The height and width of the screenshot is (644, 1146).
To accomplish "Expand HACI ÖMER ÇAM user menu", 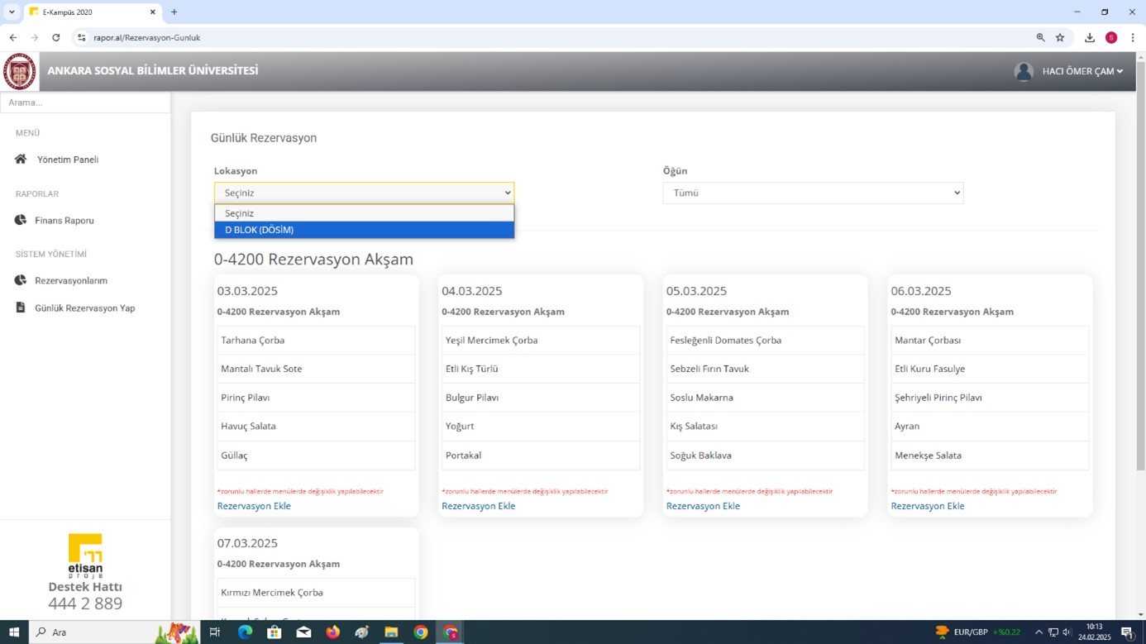I will [x=1082, y=72].
